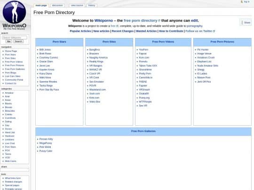Open the Popular Articles link
This screenshot has height=190, width=254.
click(x=80, y=31)
